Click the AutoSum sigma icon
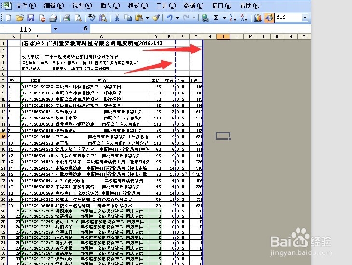Screen dimensions: 352x265 pyautogui.click(x=216, y=18)
